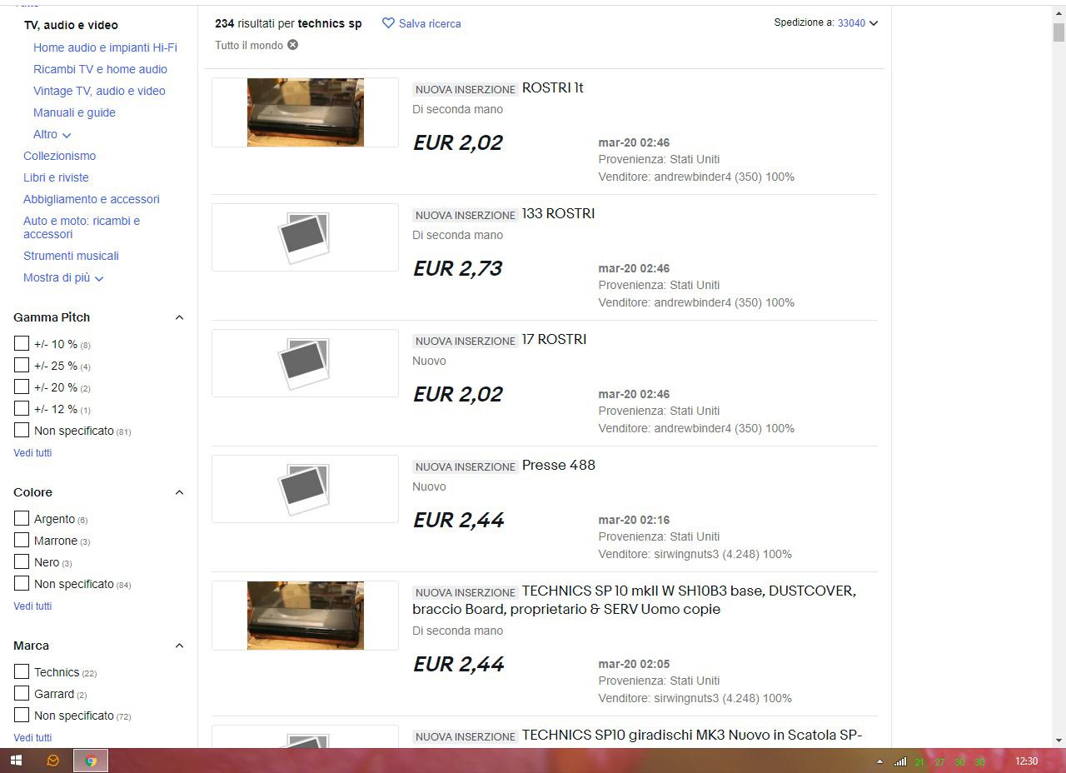The height and width of the screenshot is (773, 1066).
Task: Open the Spedizione a 33040 dropdown
Action: (858, 22)
